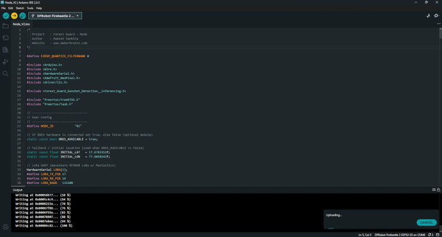Screen dimensions: 442x237
Task: Click the INITIAL_LON value line
Action: [68, 157]
